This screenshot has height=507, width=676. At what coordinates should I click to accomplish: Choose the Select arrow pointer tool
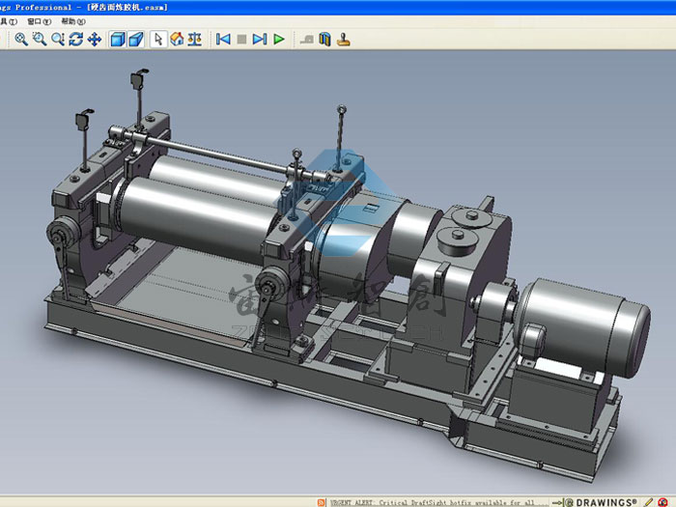(158, 40)
